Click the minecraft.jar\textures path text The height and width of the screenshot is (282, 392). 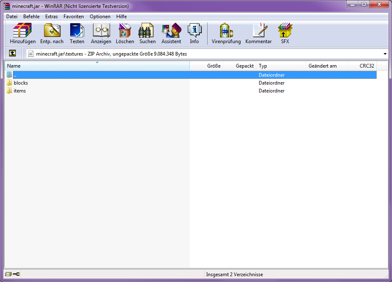click(x=59, y=54)
